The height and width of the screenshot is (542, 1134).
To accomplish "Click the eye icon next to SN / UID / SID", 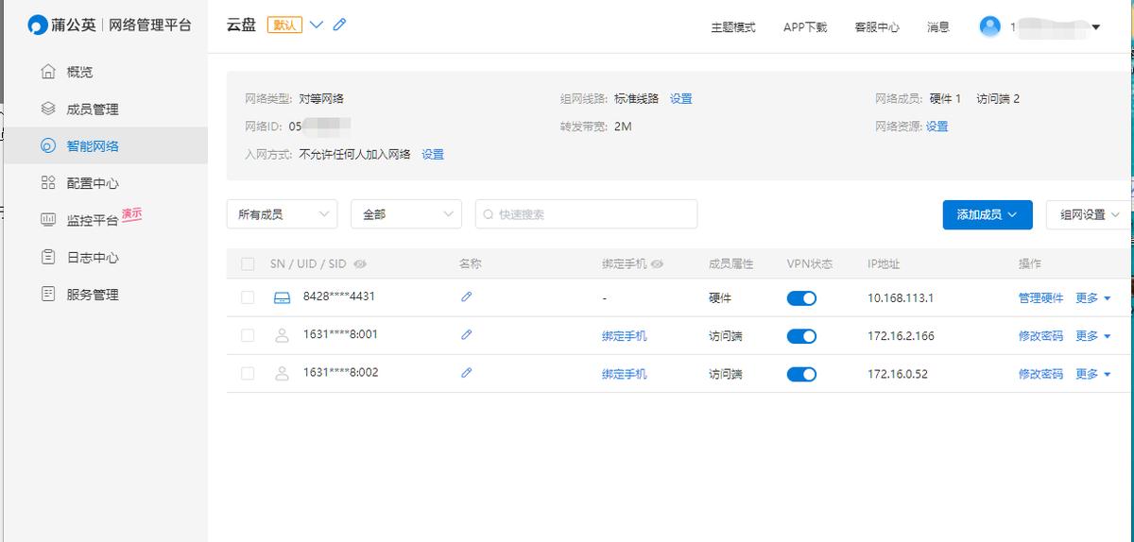I will click(x=360, y=264).
